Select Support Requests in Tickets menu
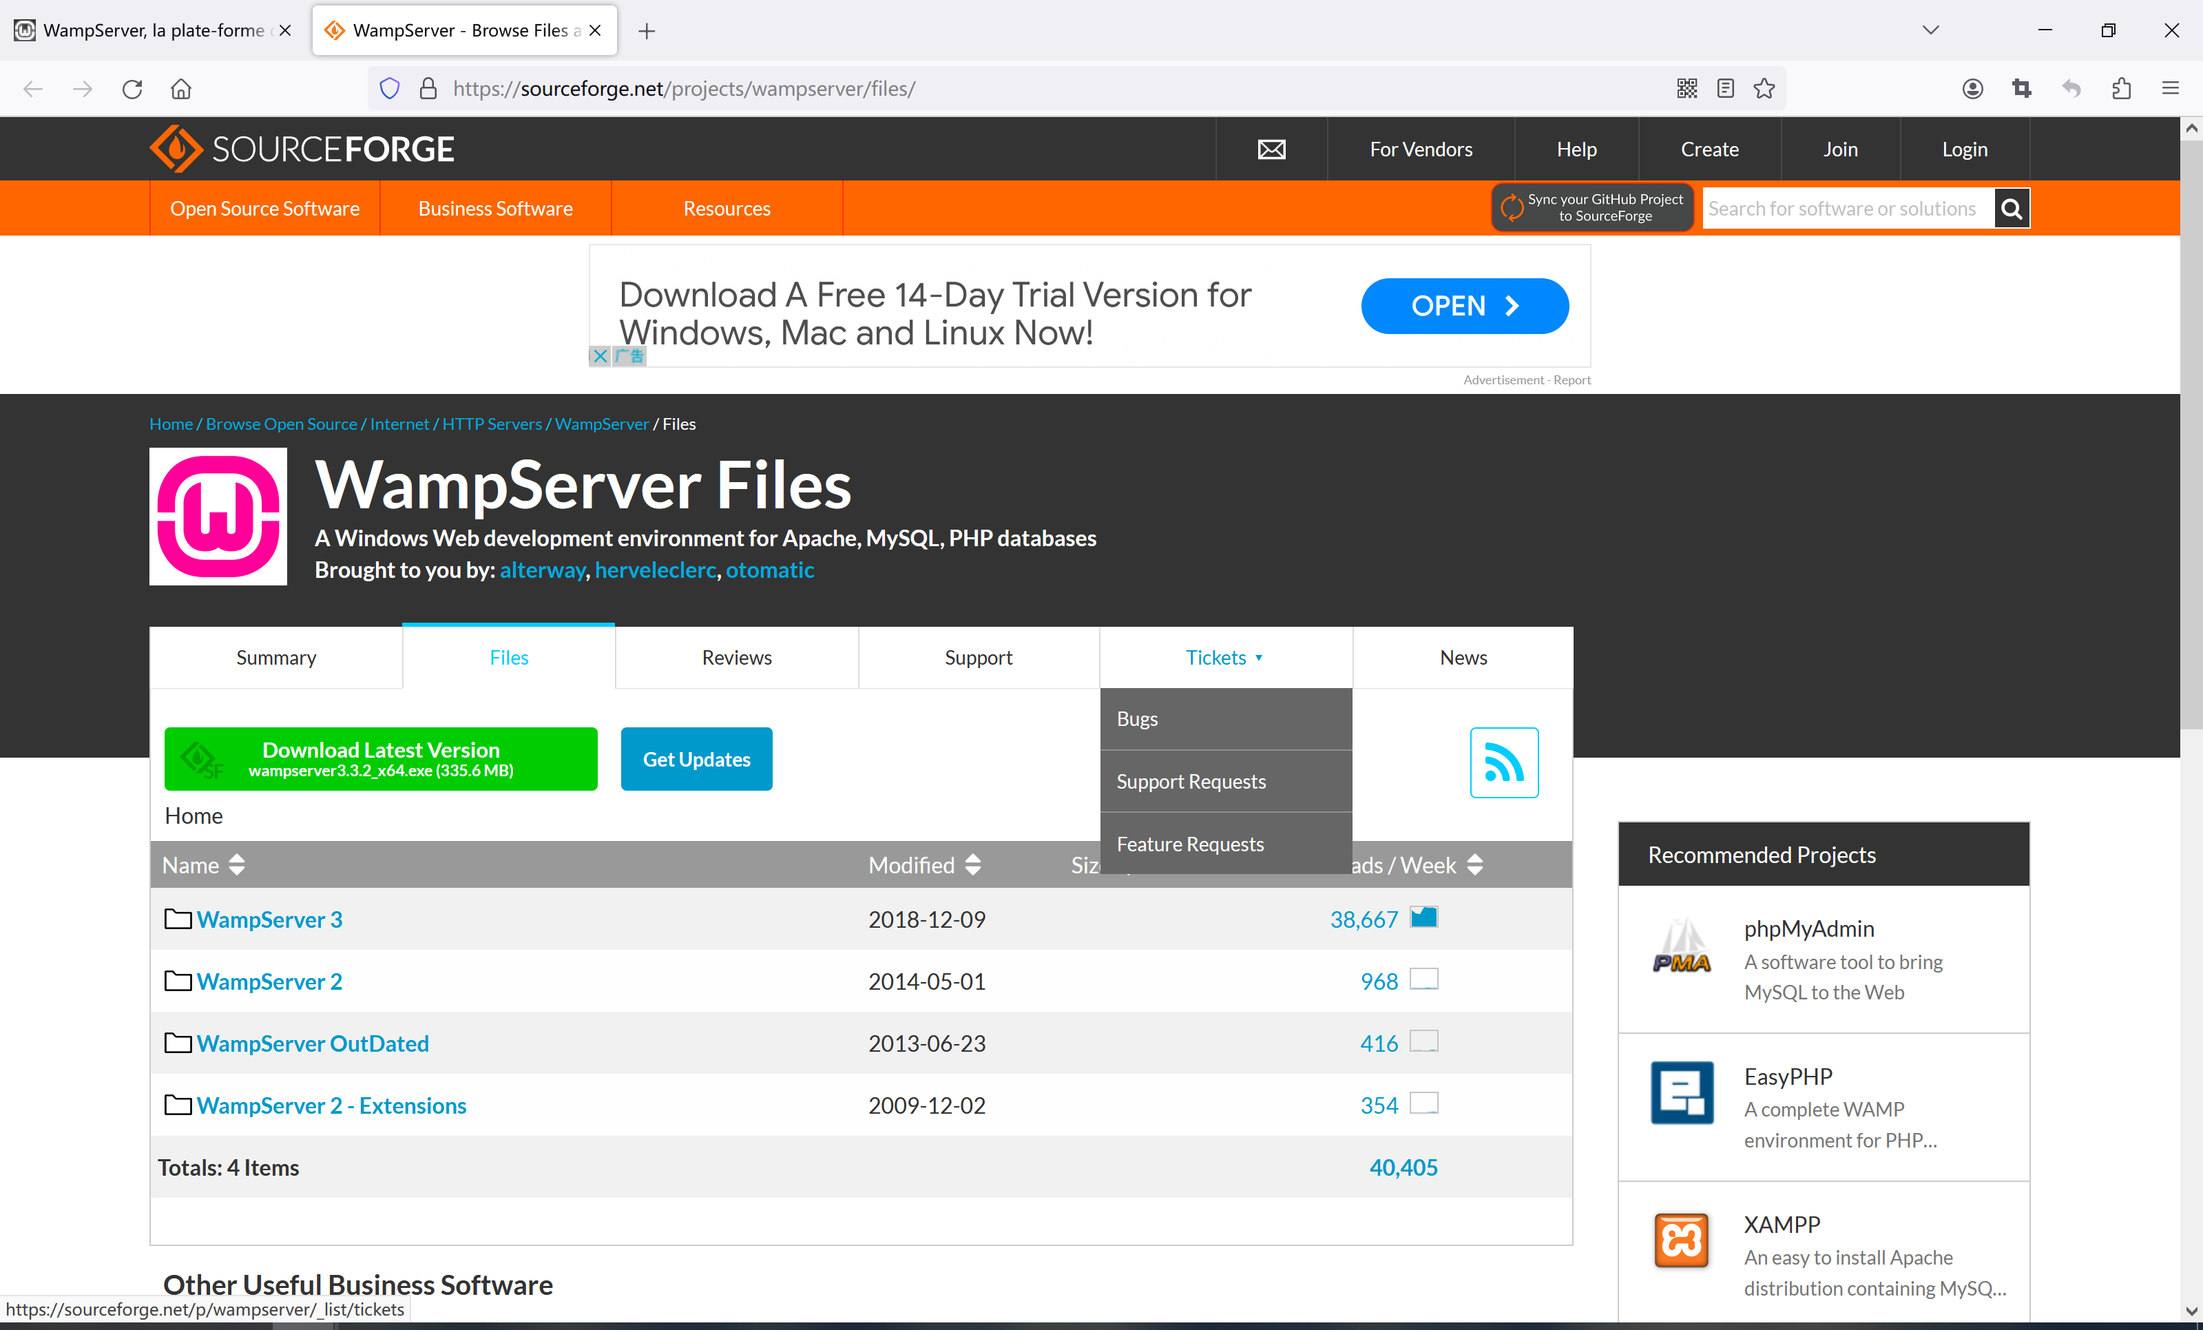This screenshot has height=1330, width=2203. pyautogui.click(x=1226, y=782)
